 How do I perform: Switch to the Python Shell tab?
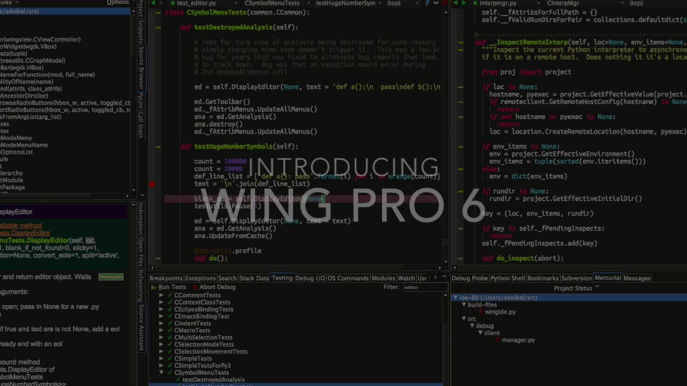click(x=507, y=278)
